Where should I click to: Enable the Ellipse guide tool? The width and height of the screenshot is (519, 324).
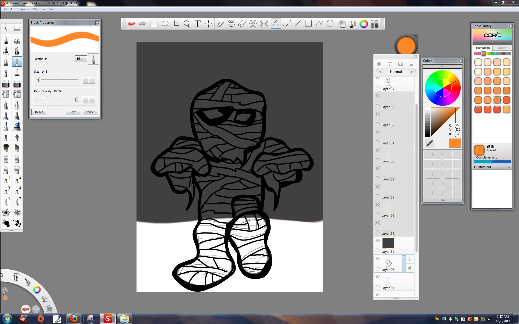tap(231, 24)
